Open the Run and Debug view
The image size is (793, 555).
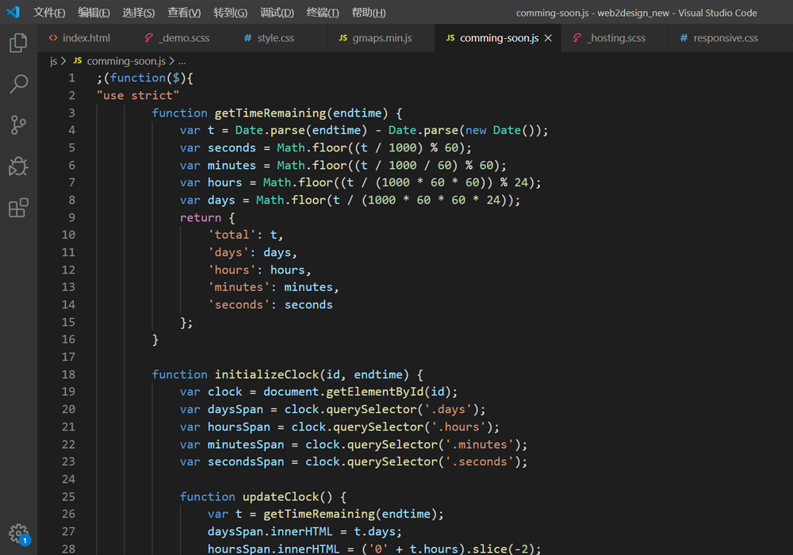(x=18, y=166)
